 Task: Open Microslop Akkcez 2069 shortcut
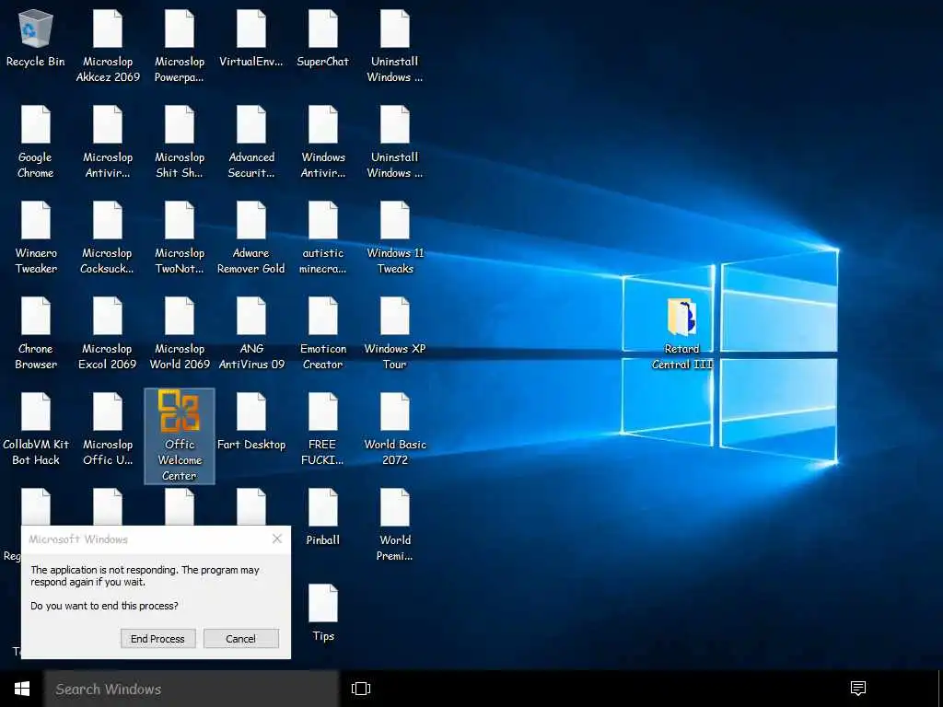click(x=108, y=46)
